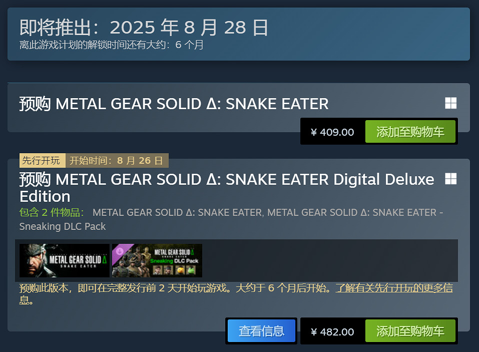Click the Windows platform icon for the Deluxe Edition
Screen dimensions: 479x352
point(451,179)
